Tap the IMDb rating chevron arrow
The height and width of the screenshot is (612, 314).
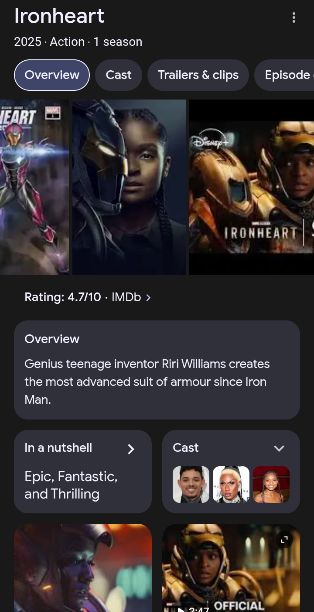pos(148,298)
